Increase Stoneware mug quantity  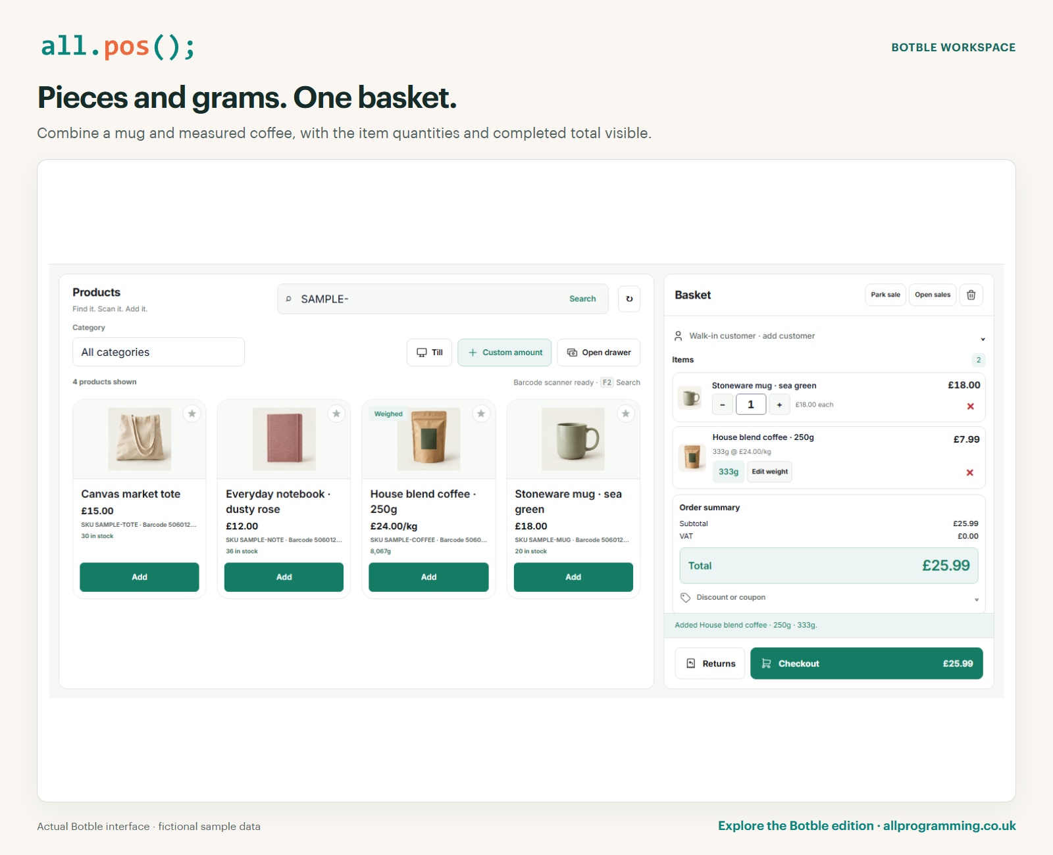[779, 404]
